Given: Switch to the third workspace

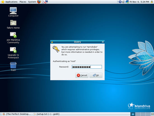Looking at the screenshot, I should [143, 114].
